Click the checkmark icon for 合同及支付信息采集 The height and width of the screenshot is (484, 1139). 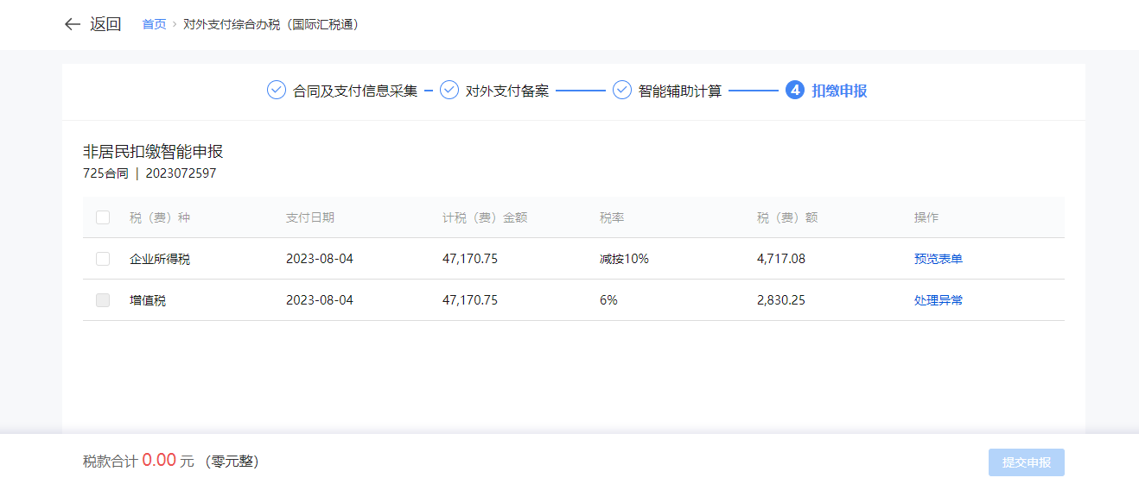277,91
